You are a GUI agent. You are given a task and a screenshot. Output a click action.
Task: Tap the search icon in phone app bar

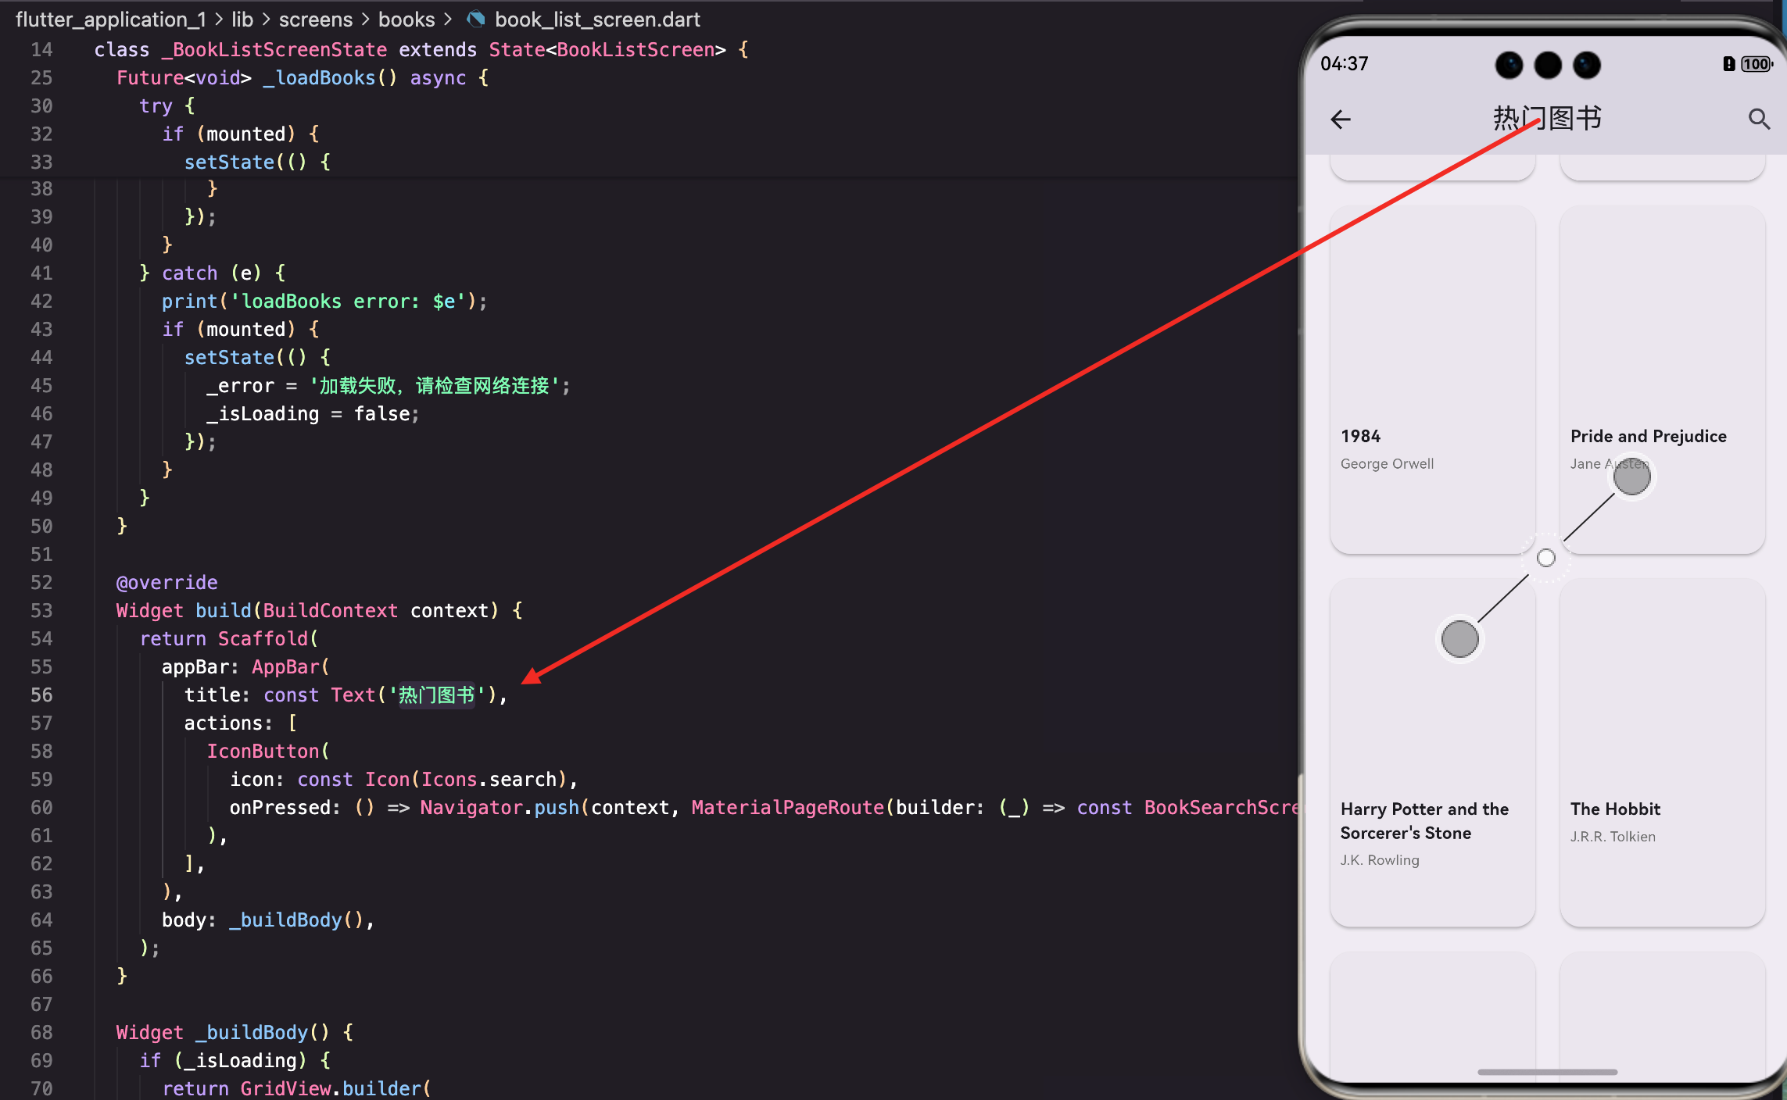[1759, 119]
